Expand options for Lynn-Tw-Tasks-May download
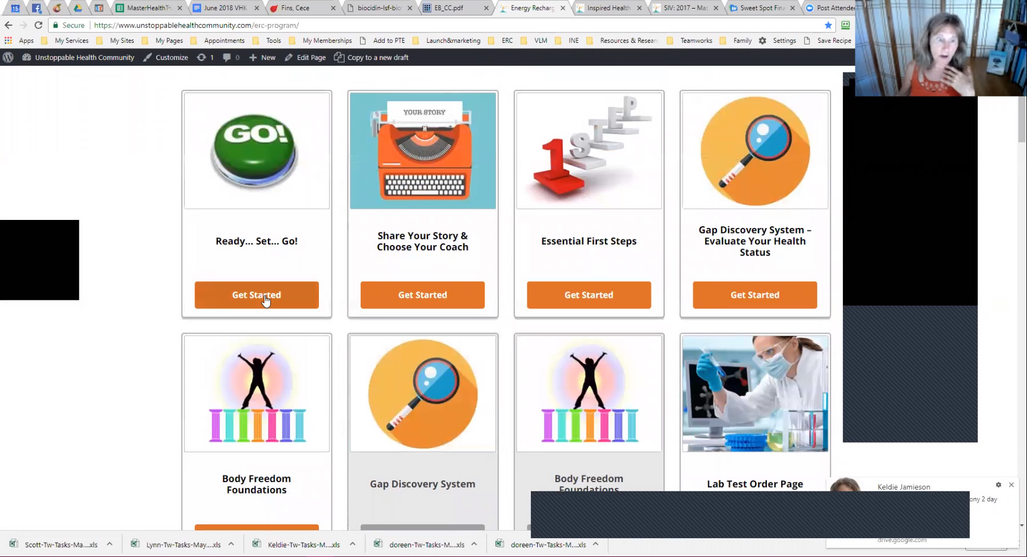Viewport: 1027px width, 557px height. [231, 544]
